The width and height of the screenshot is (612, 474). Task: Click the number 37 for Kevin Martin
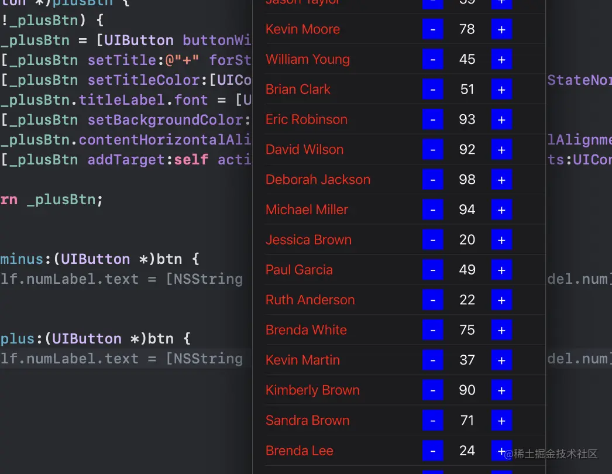pyautogui.click(x=467, y=360)
